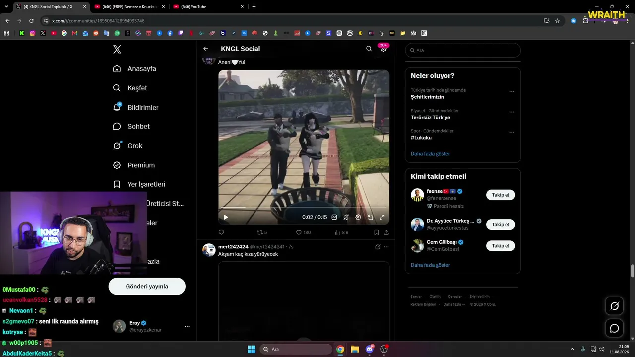This screenshot has height=357, width=635.
Task: Seek on the video progress bar
Action: point(304,207)
